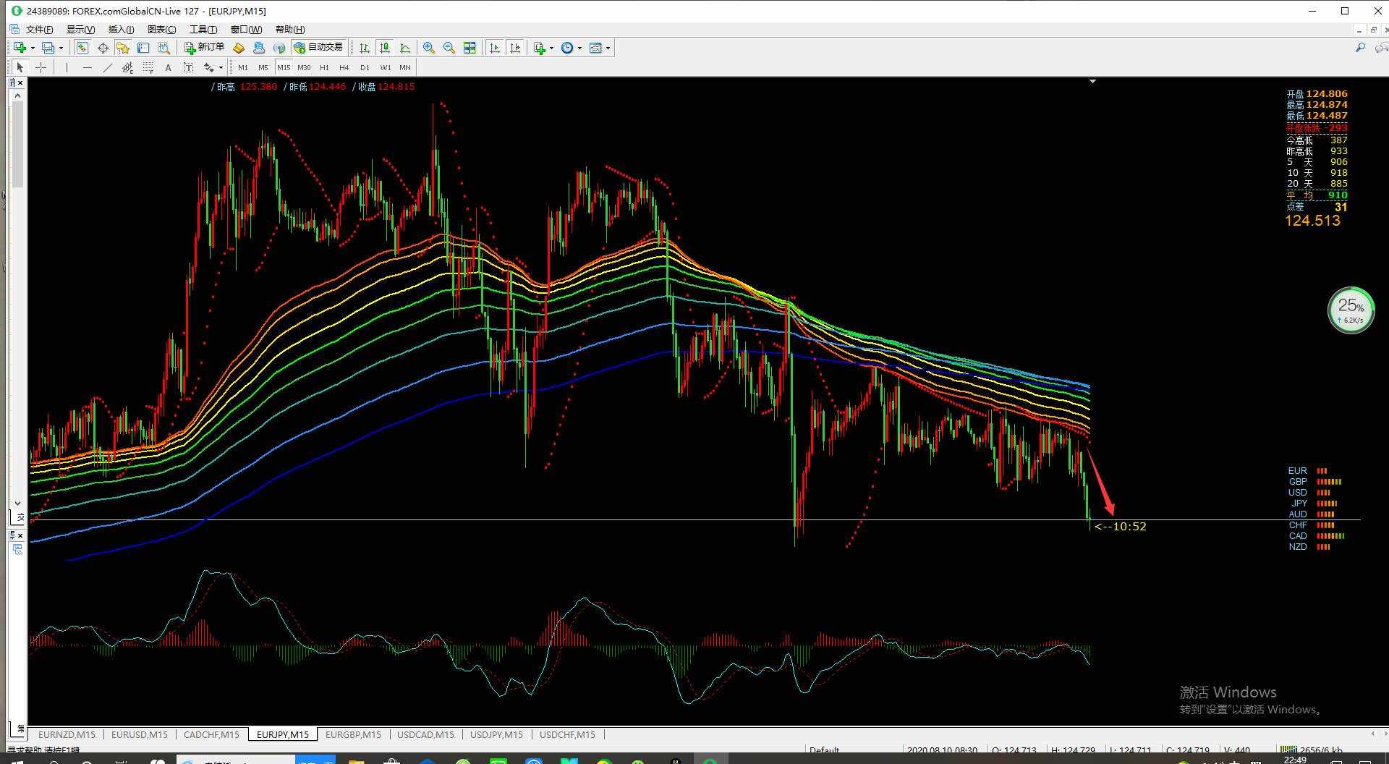
Task: Show the Market Watch window
Action: click(x=82, y=48)
